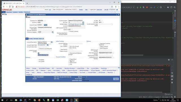Reload the page in Chrome
Screen dimensions: 181x102
[x=10, y=7]
